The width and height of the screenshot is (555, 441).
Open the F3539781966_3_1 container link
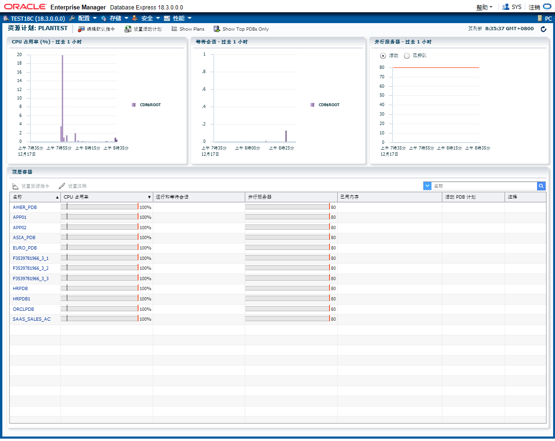tap(31, 258)
